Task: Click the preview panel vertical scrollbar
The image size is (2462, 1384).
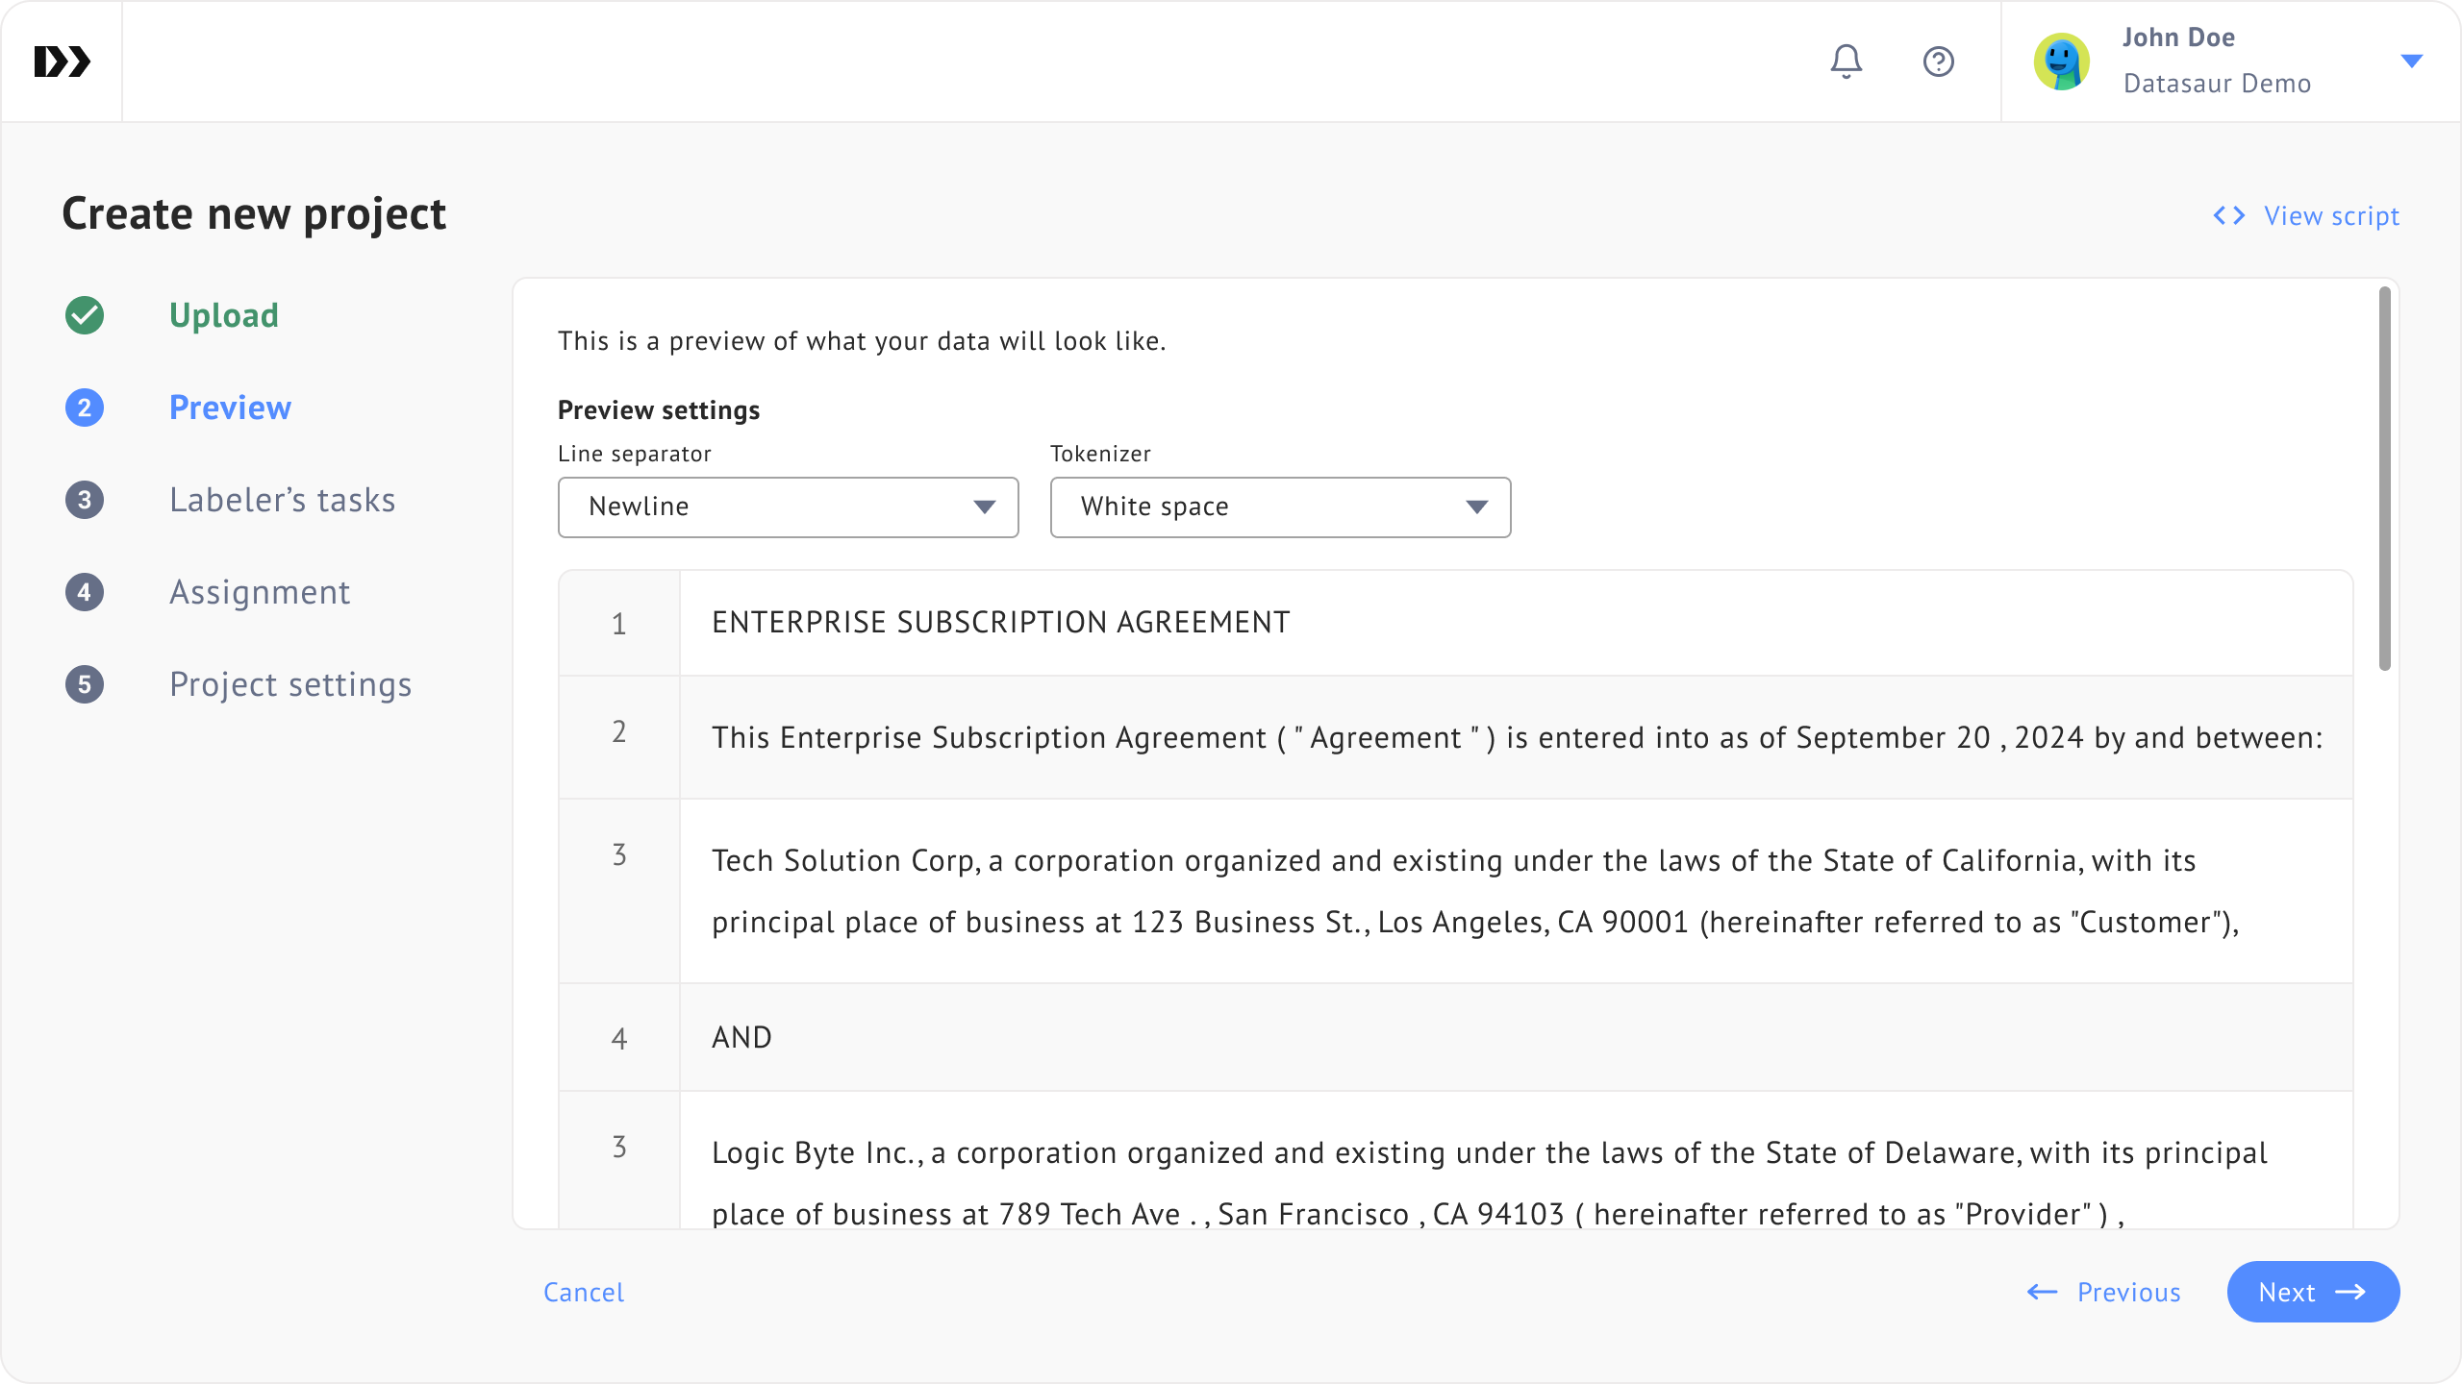Action: point(2385,479)
